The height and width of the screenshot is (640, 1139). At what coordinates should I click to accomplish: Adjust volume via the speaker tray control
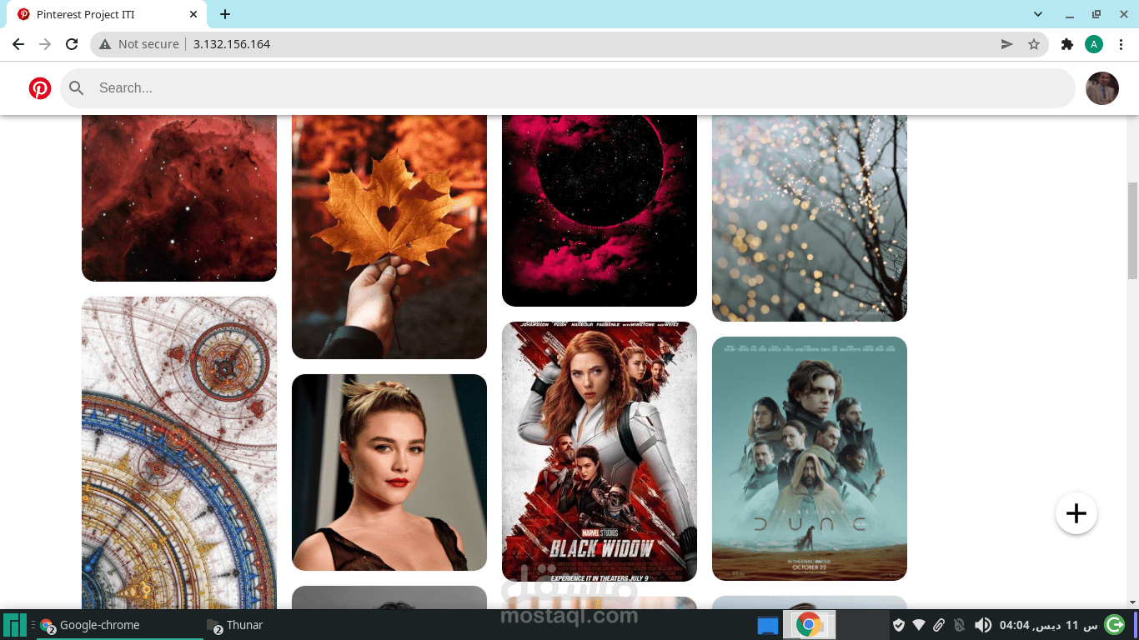[x=982, y=624]
